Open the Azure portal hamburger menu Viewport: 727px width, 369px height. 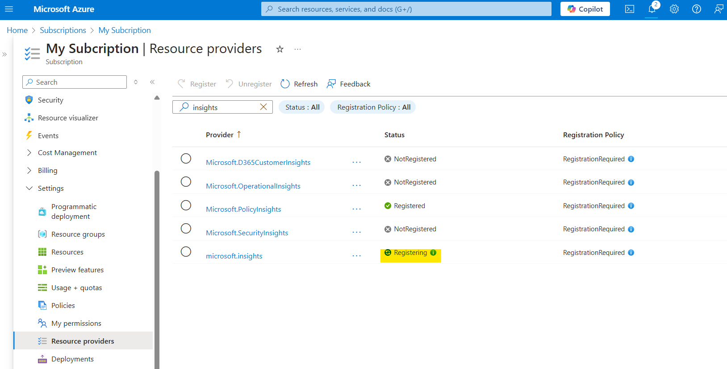pyautogui.click(x=9, y=9)
